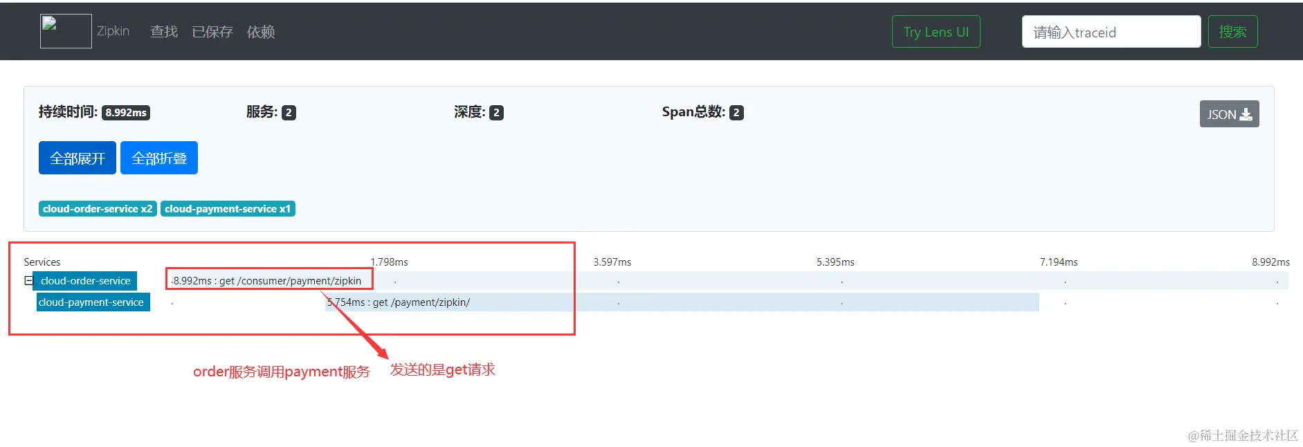The height and width of the screenshot is (447, 1303).
Task: Download the trace with JSON button
Action: click(x=1230, y=114)
